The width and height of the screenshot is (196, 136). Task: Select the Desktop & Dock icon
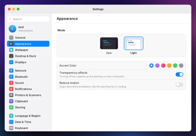click(11, 56)
